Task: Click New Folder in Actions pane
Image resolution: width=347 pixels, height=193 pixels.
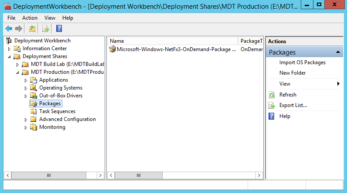Action: [293, 73]
